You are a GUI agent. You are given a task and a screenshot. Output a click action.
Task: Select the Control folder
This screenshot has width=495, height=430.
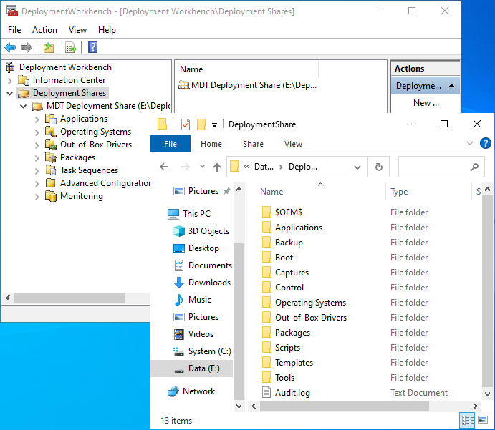(x=289, y=288)
